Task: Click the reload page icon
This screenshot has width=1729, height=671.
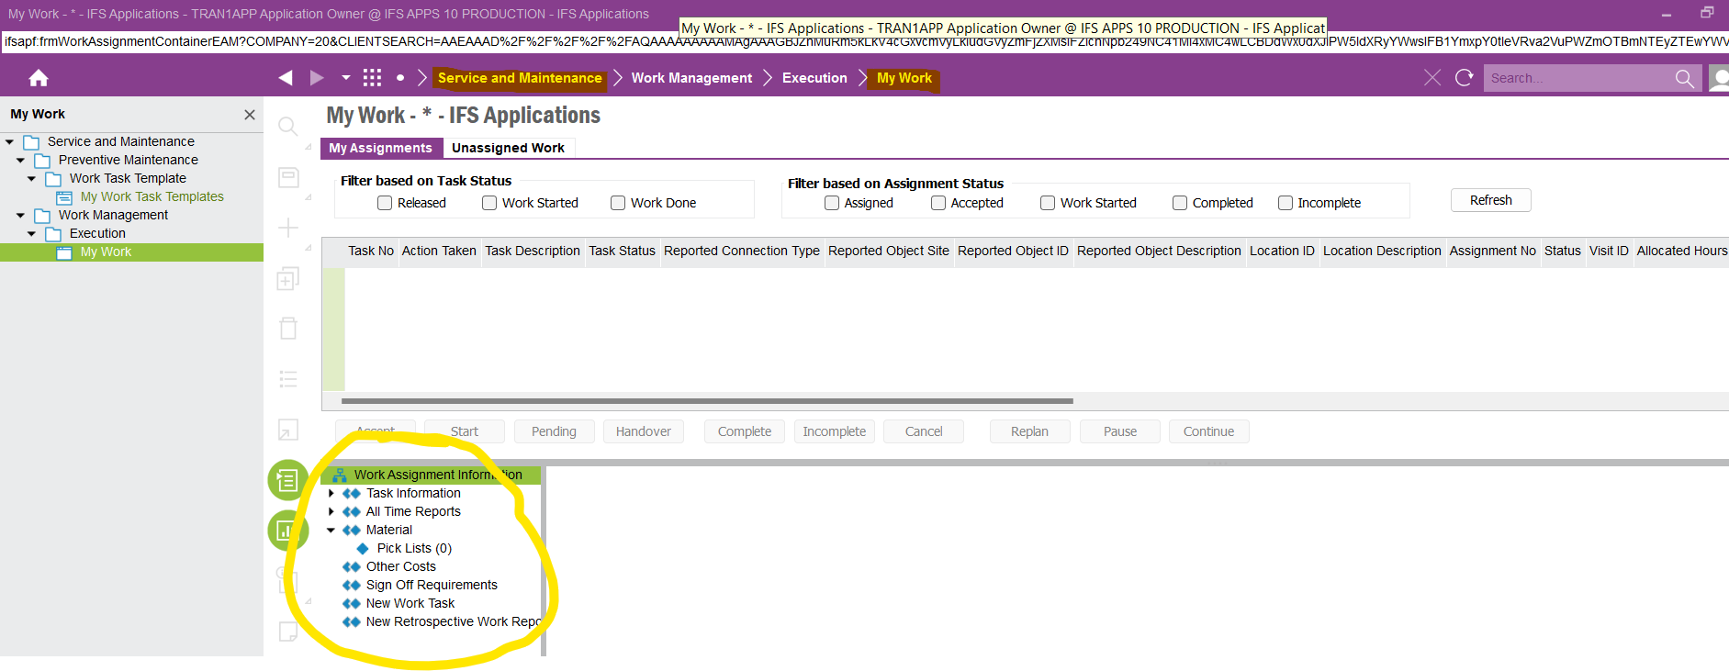Action: [x=1465, y=78]
